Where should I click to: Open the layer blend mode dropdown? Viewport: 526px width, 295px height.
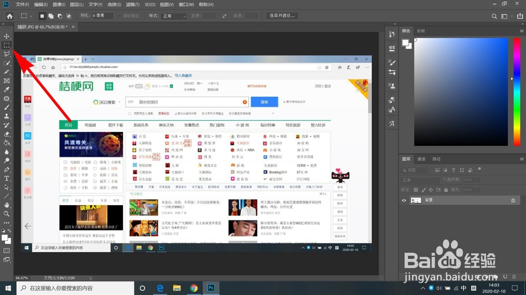[x=420, y=180]
